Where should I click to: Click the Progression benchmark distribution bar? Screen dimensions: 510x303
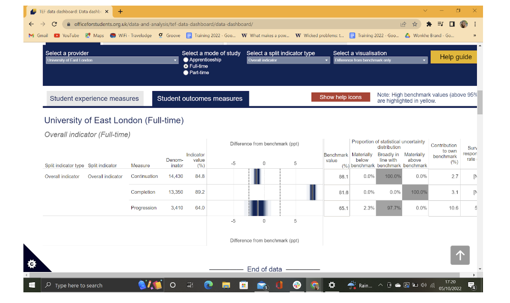(x=258, y=208)
